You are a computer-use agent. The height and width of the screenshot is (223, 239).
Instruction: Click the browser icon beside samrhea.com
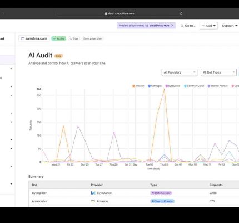tap(23, 38)
